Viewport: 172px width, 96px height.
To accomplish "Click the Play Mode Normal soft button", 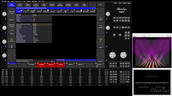I will point(12,14).
